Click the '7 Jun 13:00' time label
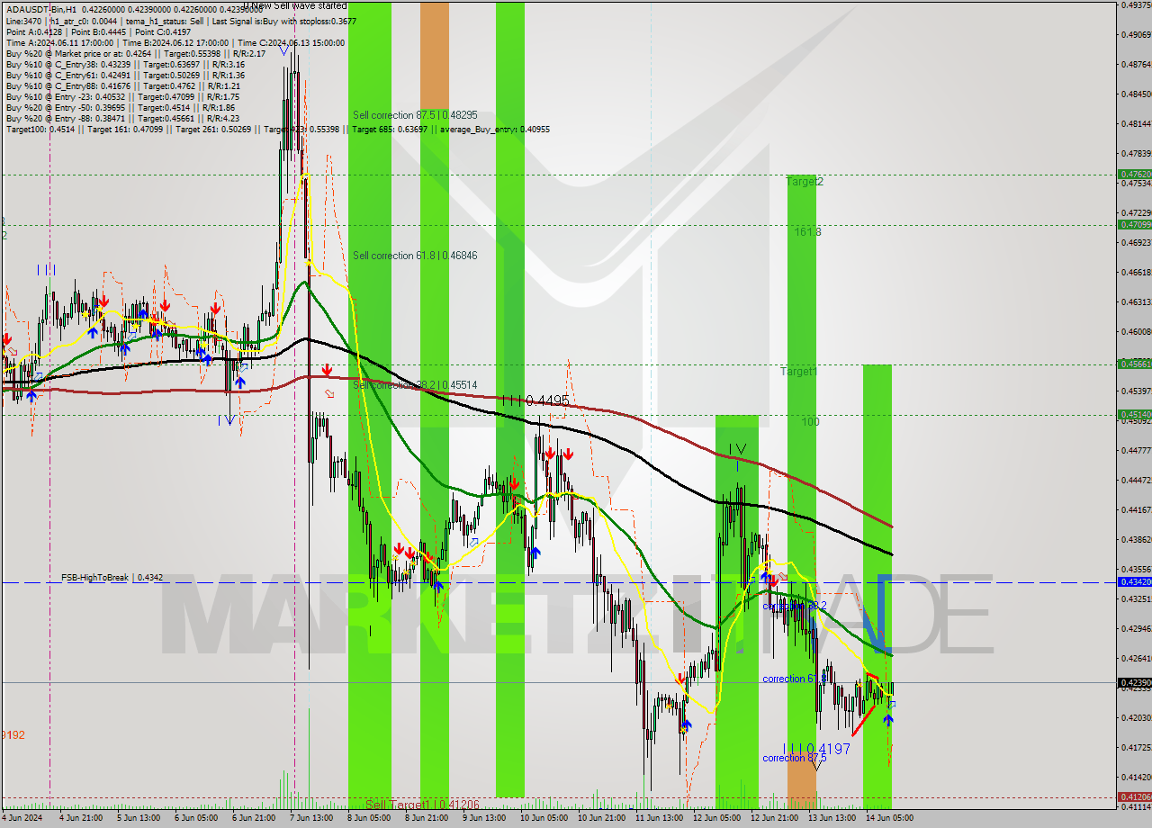Screen dimensions: 1152x828 pyautogui.click(x=310, y=818)
